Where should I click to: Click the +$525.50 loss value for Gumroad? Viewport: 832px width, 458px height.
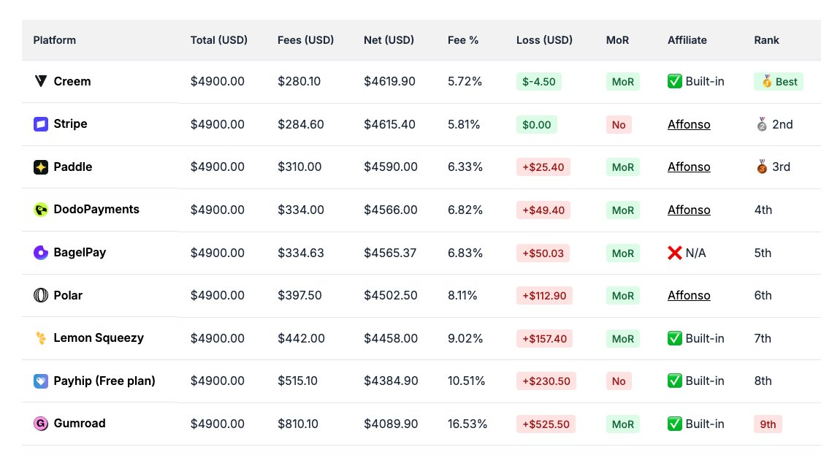[x=546, y=424]
